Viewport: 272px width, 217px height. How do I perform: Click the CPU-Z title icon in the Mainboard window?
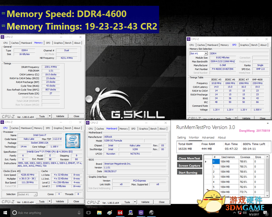pos(88,123)
